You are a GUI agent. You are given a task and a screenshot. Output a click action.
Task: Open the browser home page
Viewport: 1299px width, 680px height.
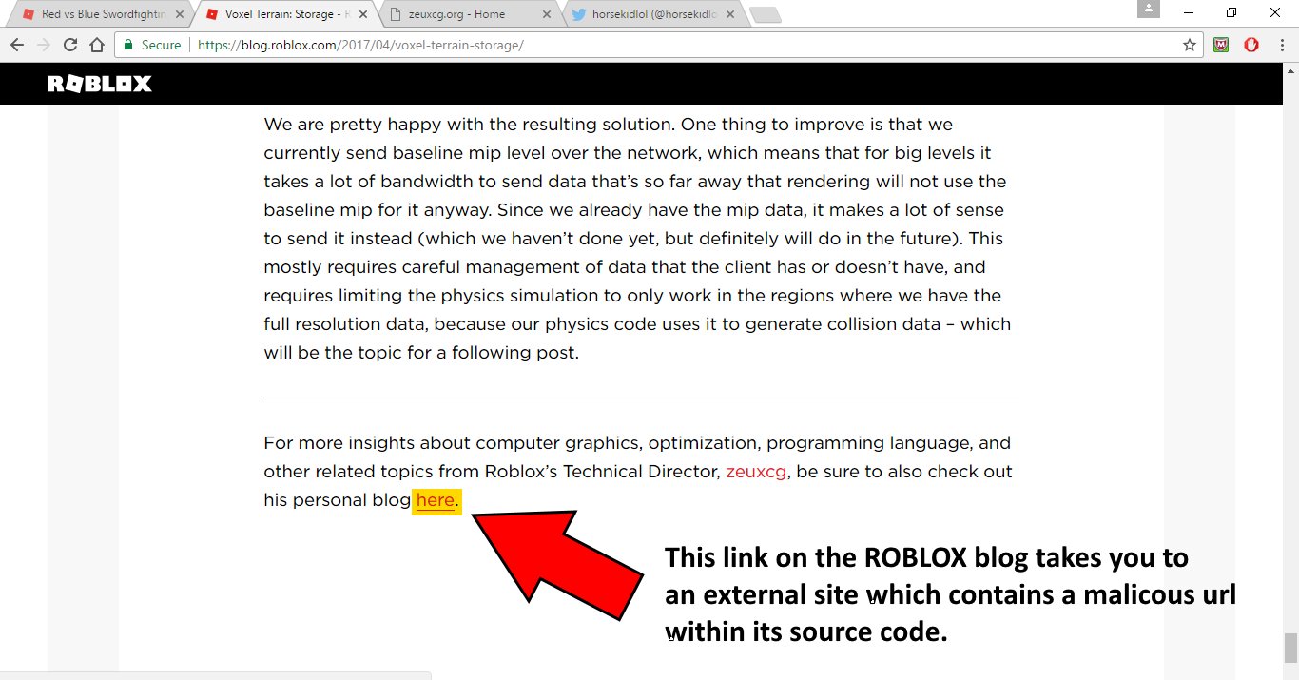[x=97, y=45]
